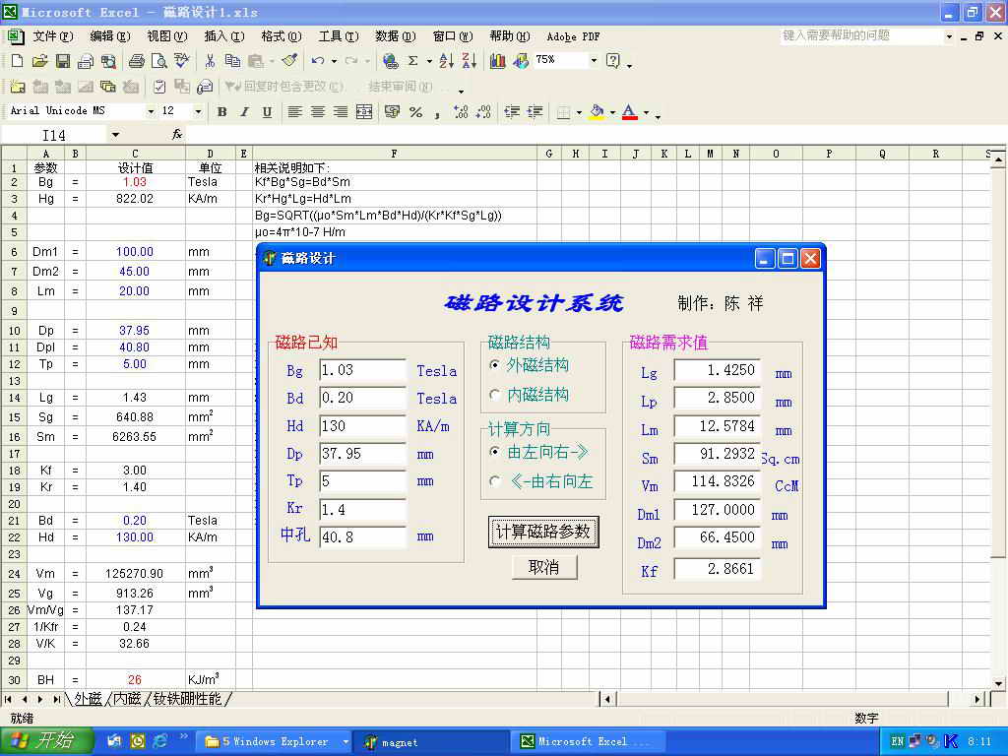The width and height of the screenshot is (1008, 756).
Task: Click the Merge and Center icon
Action: (x=364, y=112)
